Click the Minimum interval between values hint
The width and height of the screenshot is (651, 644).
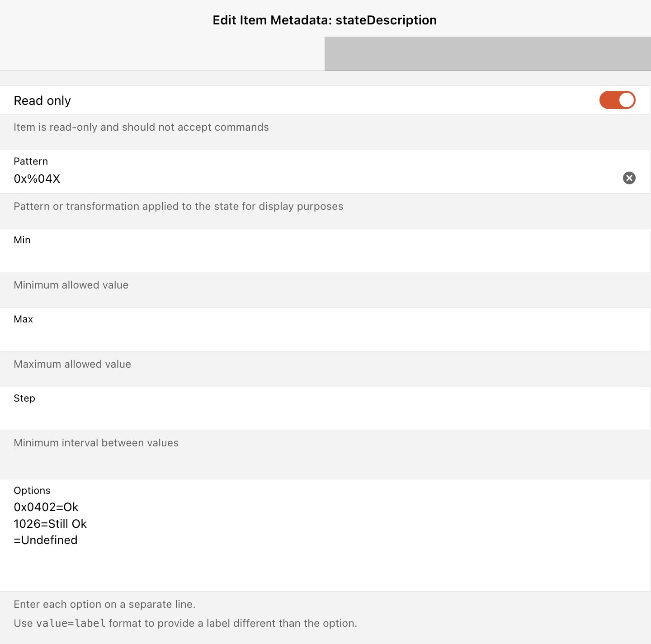tap(96, 443)
